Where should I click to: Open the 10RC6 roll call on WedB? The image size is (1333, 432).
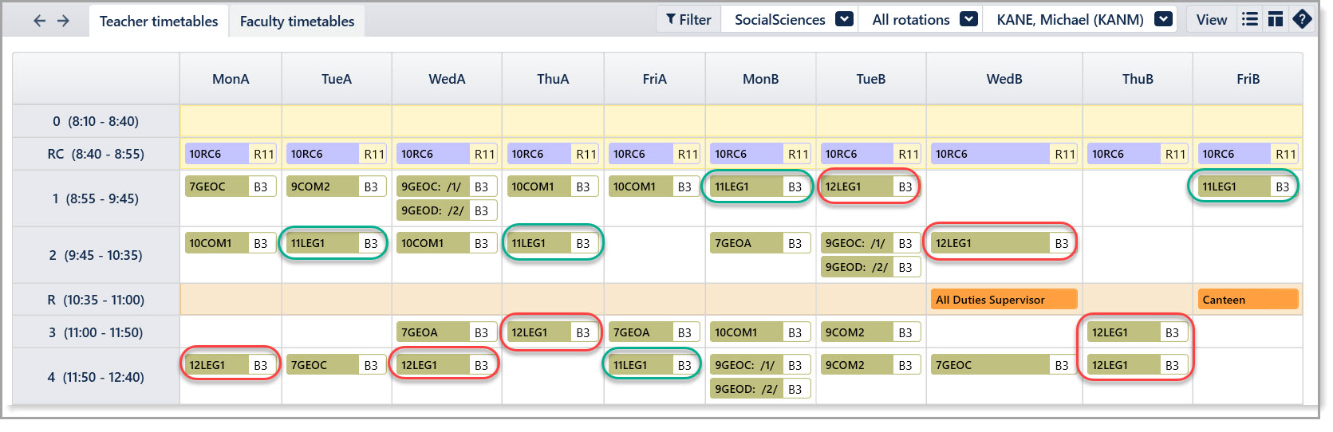coord(1004,154)
